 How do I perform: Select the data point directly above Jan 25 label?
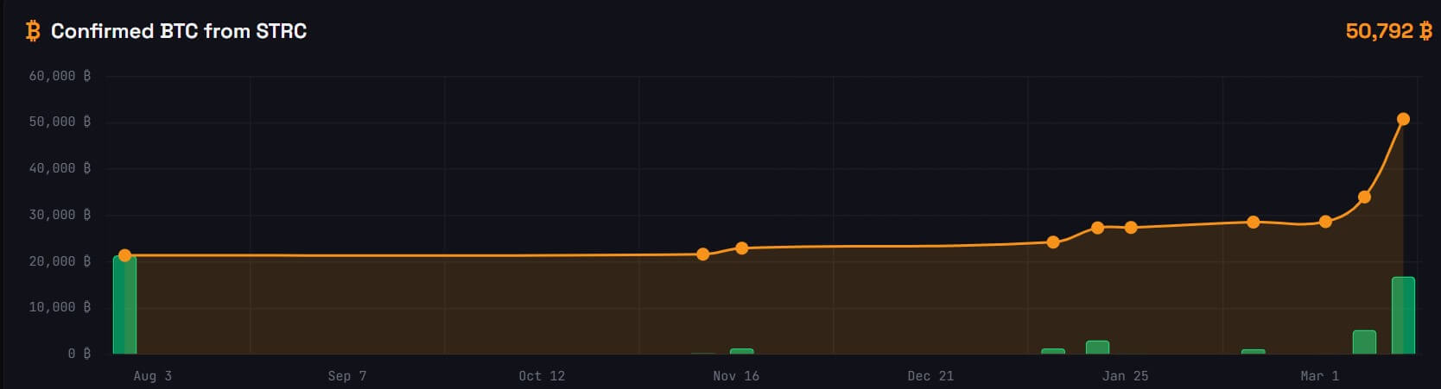click(1131, 228)
